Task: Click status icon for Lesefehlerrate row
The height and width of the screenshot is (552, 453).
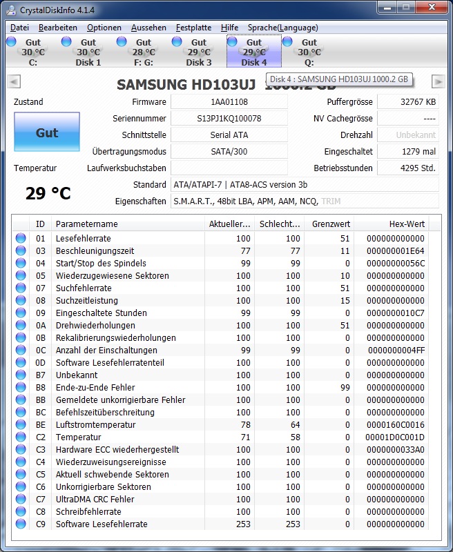Action: pos(21,238)
